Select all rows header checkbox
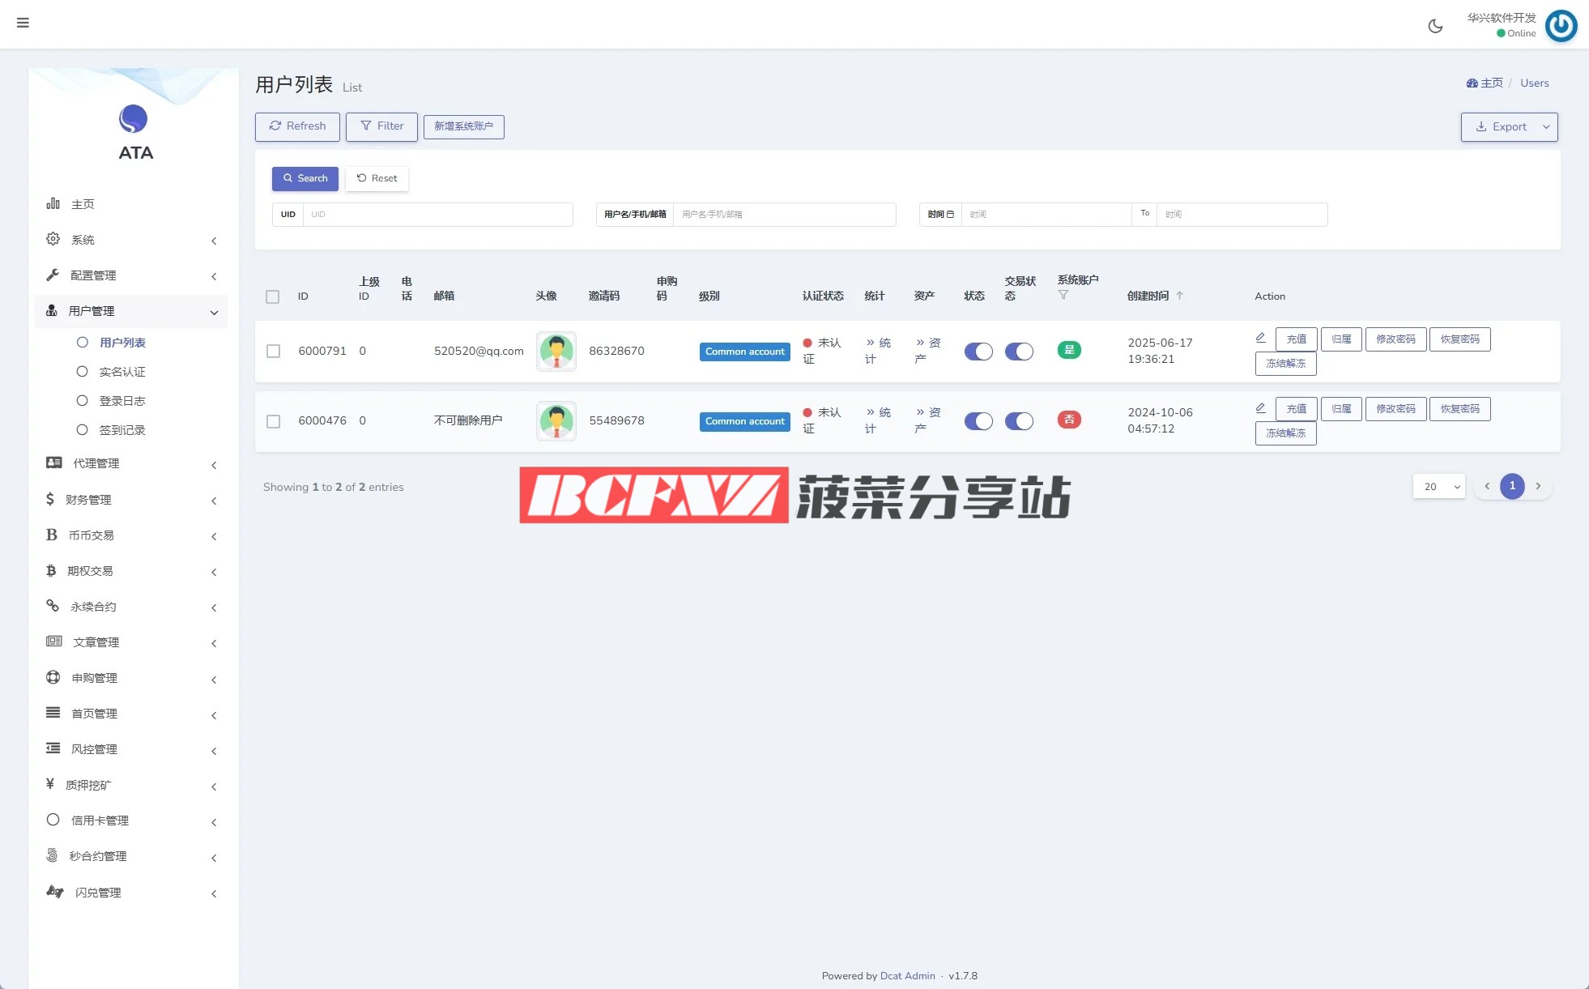This screenshot has width=1589, height=989. (273, 296)
